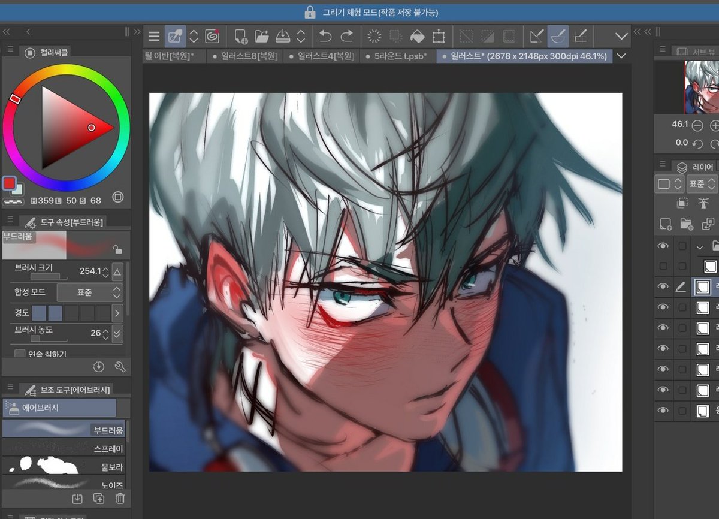Screen dimensions: 719x519
Task: Create a new canvas file
Action: (x=241, y=37)
